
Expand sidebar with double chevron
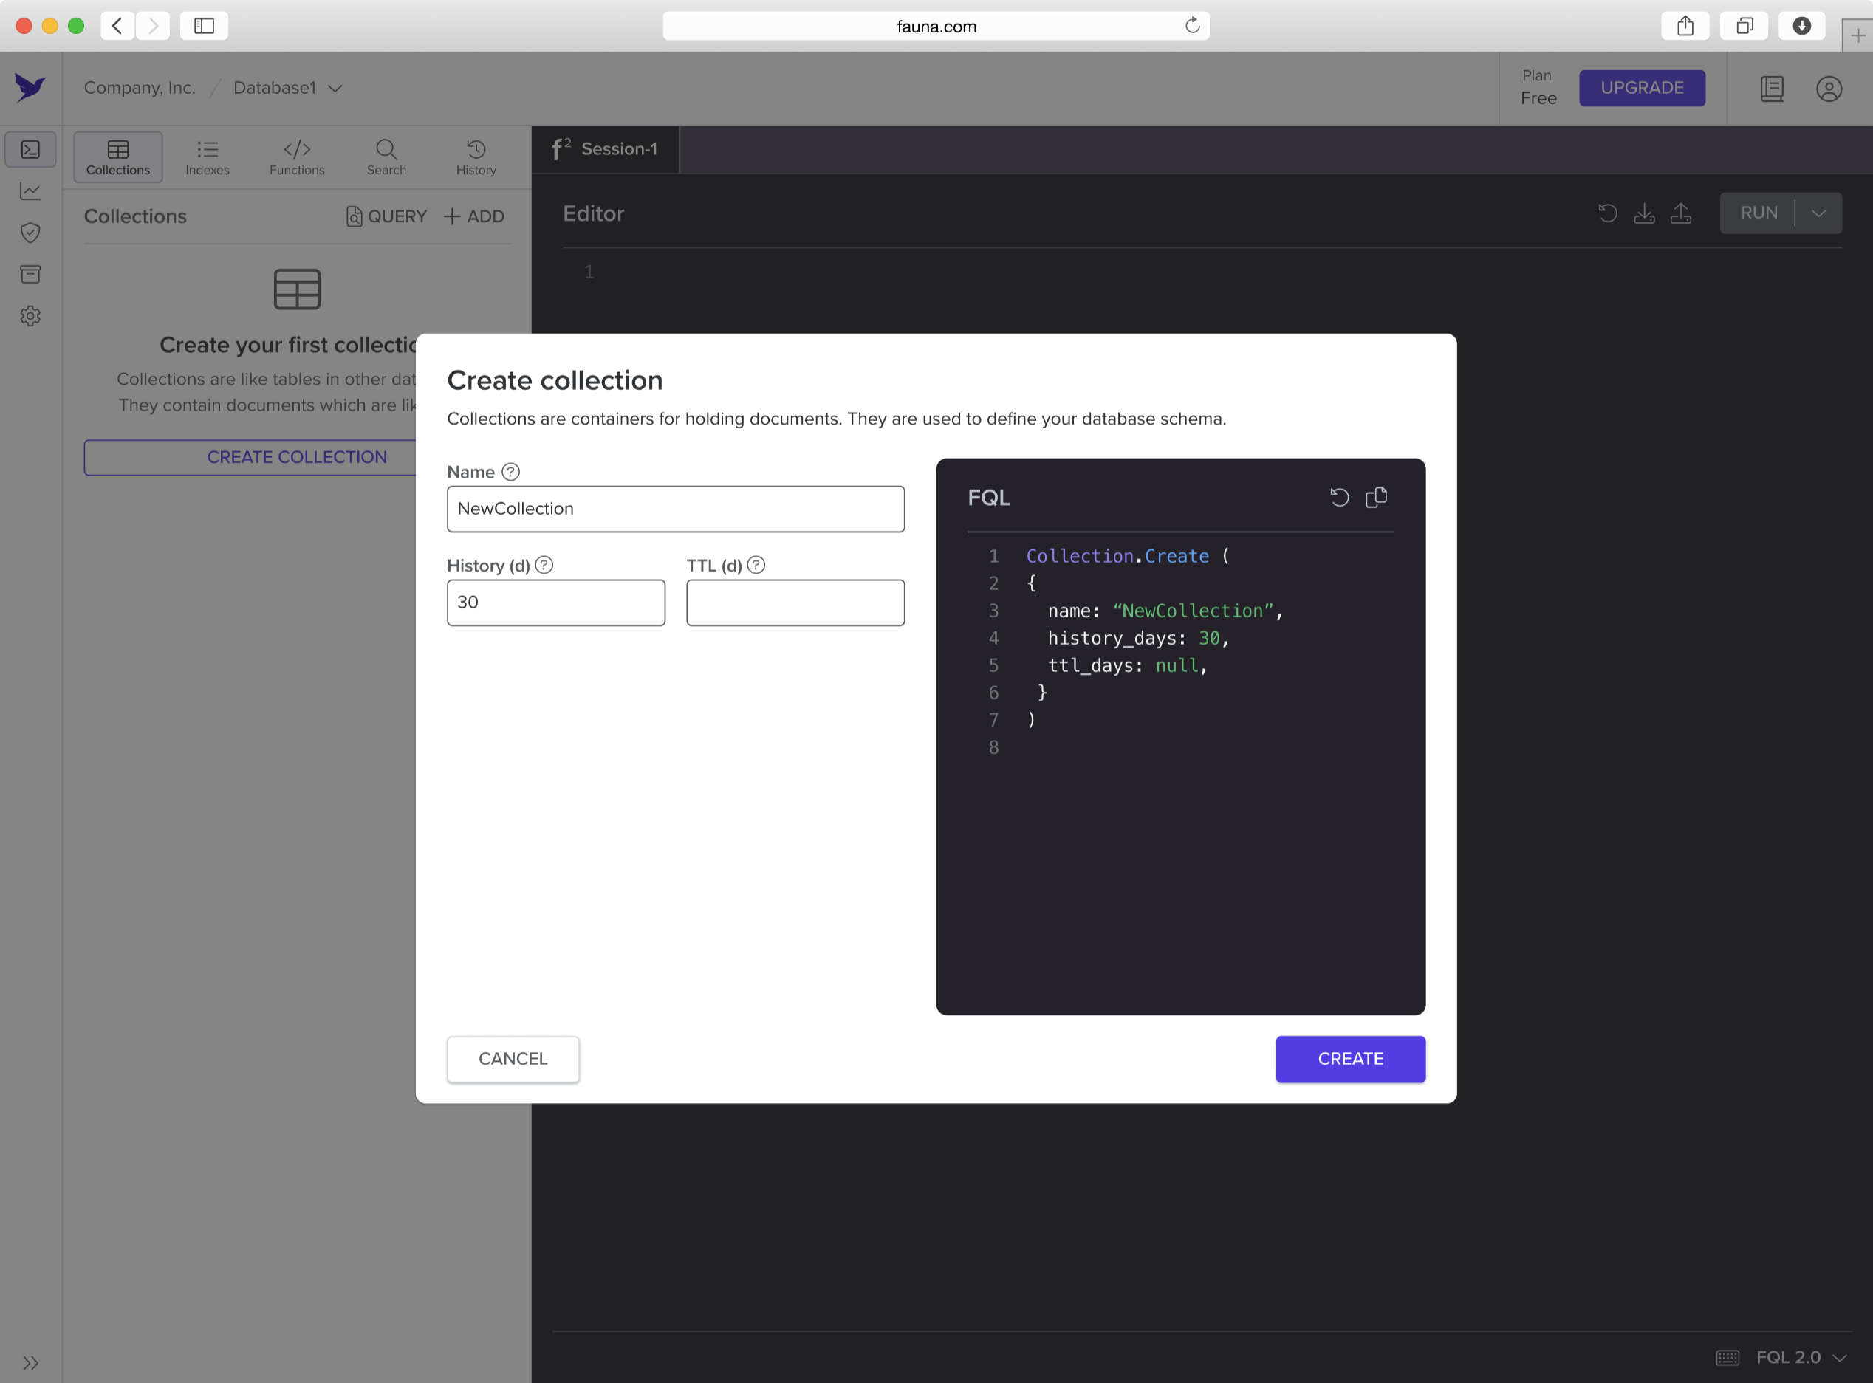(x=30, y=1362)
